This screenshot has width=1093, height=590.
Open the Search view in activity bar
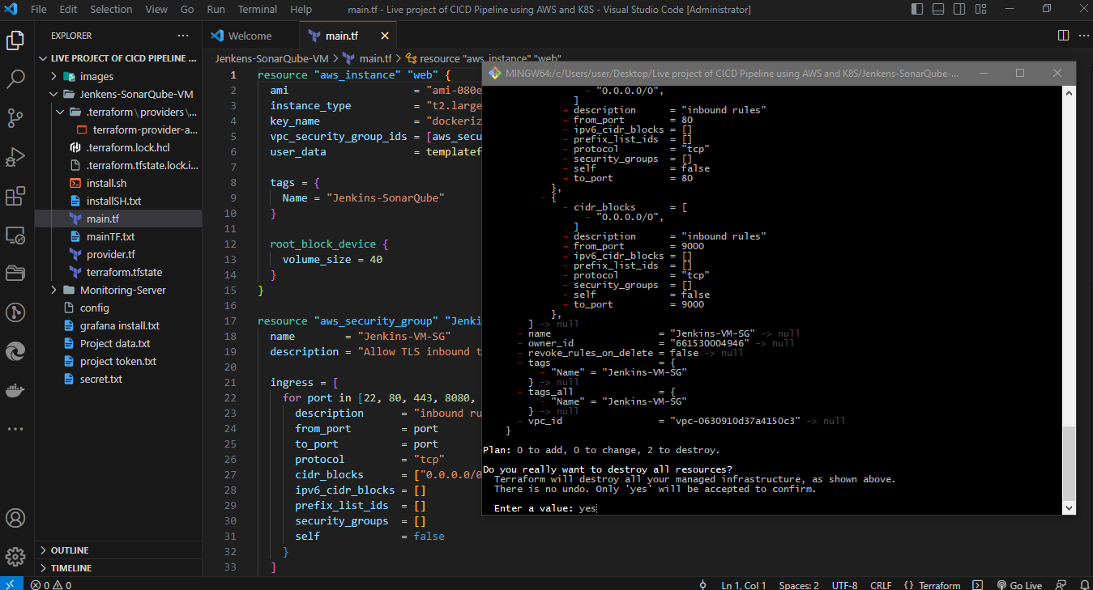pos(15,79)
